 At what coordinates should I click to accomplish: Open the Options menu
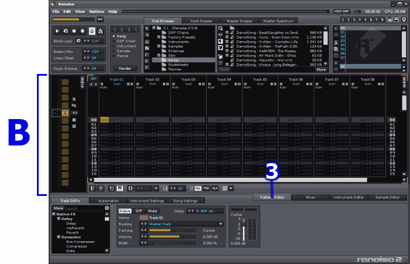(97, 12)
